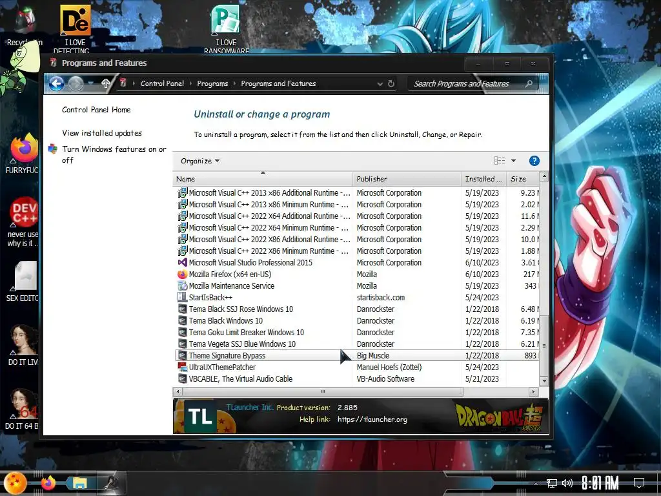
Task: Open Control Panel Home link
Action: click(96, 110)
